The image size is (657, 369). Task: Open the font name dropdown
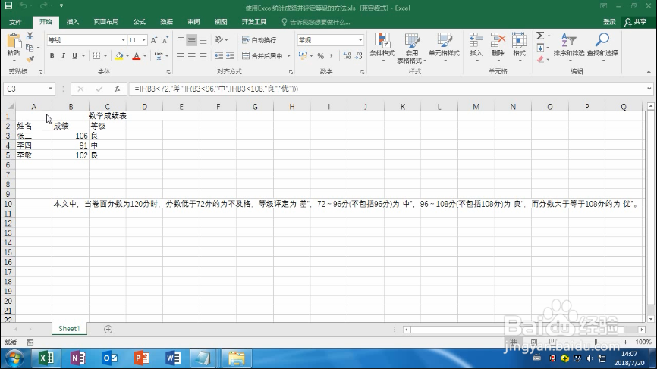click(123, 40)
